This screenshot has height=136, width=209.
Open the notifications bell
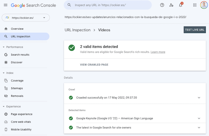click(181, 5)
